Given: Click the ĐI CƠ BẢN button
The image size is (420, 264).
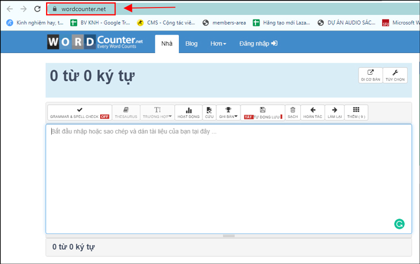Looking at the screenshot, I should [x=371, y=75].
